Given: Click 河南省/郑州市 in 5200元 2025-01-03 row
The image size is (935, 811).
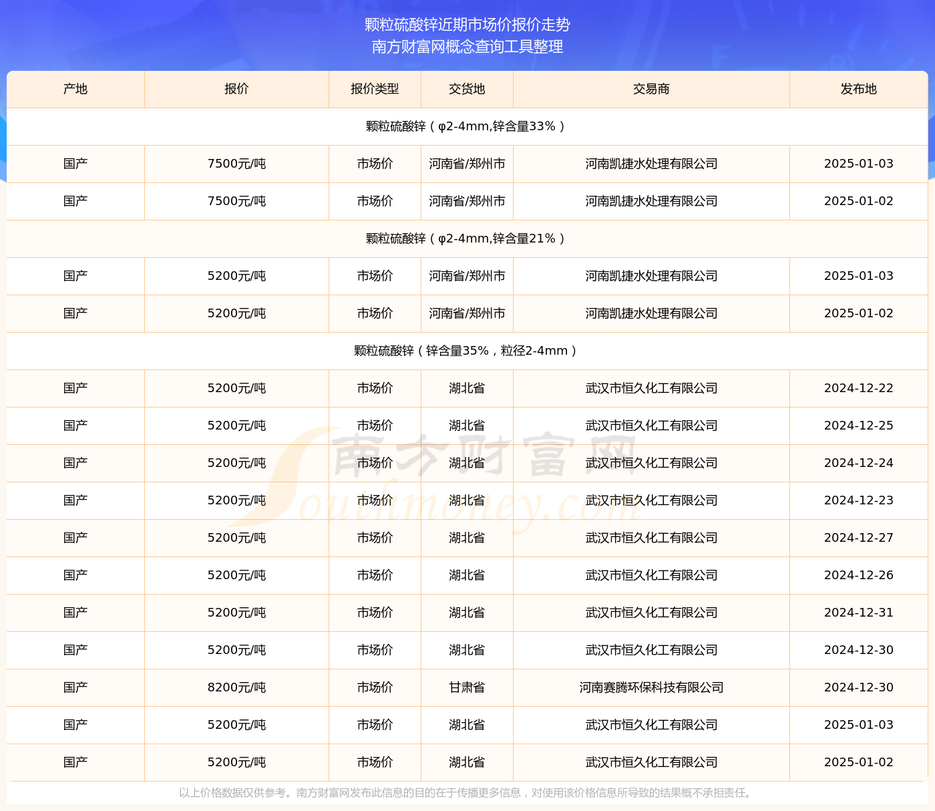Looking at the screenshot, I should [x=467, y=276].
